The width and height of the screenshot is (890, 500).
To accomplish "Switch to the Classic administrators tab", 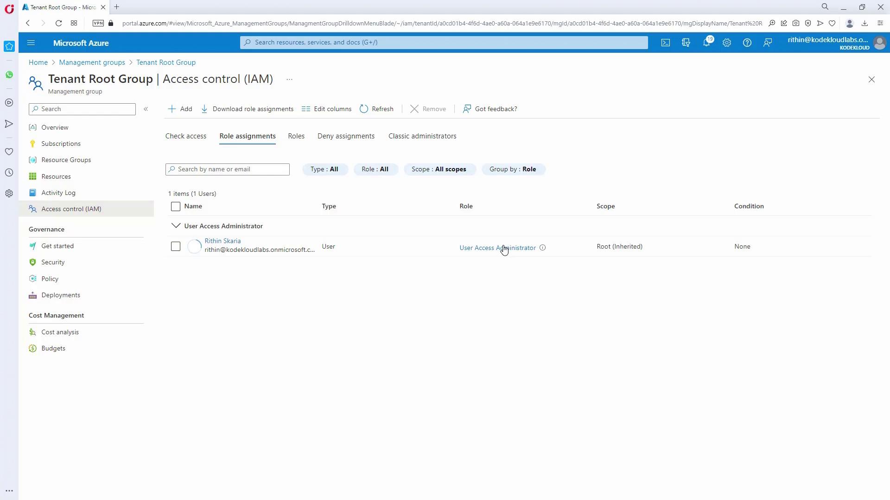I will [422, 136].
